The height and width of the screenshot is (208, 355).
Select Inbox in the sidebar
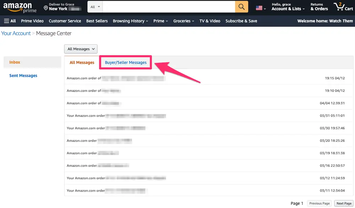click(x=32, y=62)
